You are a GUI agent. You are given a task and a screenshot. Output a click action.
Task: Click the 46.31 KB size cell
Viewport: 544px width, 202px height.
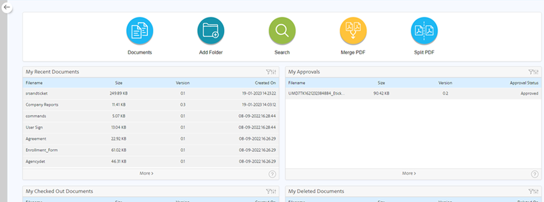tap(119, 162)
